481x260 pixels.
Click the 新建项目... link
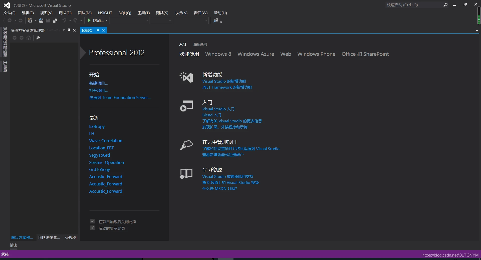pos(98,83)
